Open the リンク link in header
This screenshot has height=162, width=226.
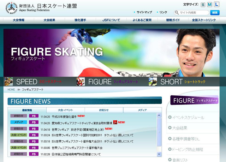pos(163,12)
